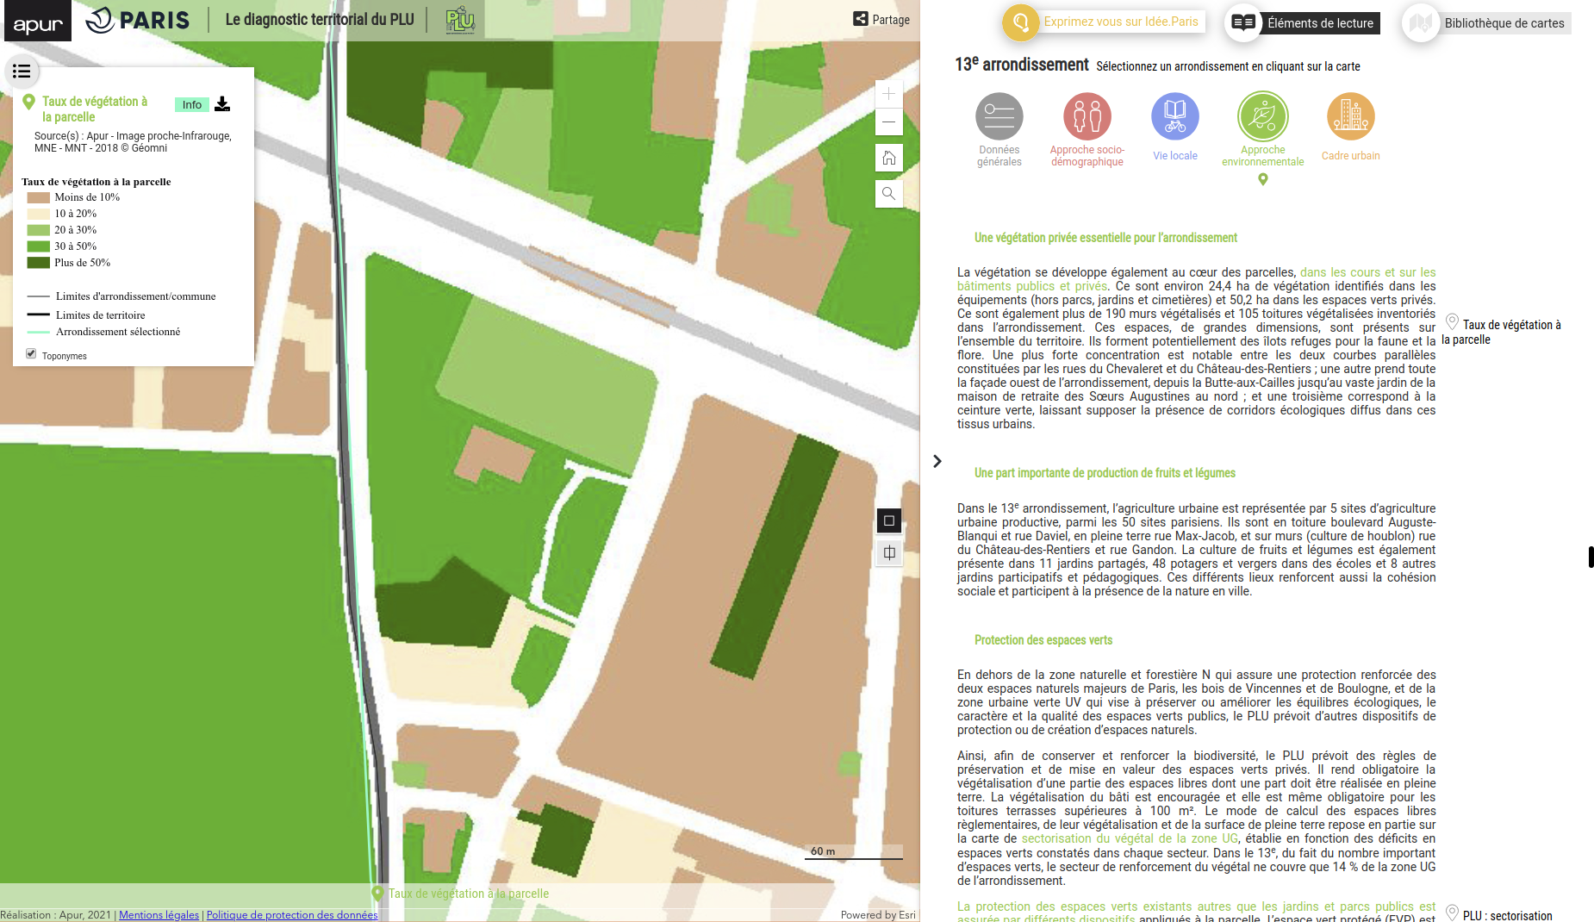Reset map to home extent
The image size is (1594, 922).
[888, 158]
